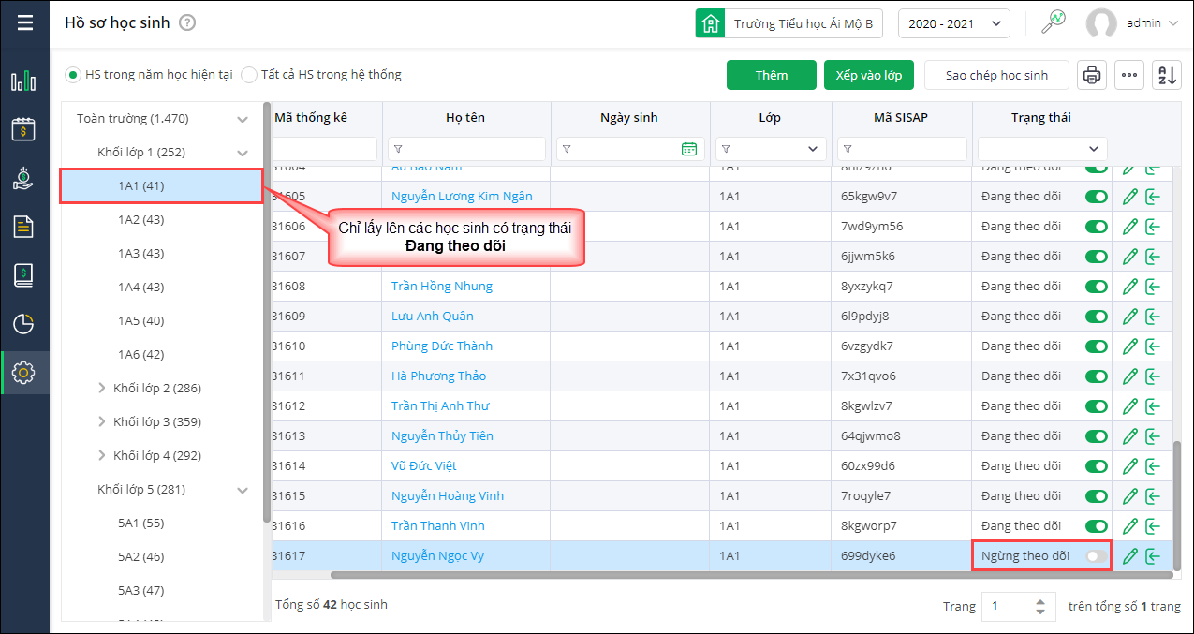Click the admin user avatar
Screen dimensions: 1194x634
(1101, 23)
